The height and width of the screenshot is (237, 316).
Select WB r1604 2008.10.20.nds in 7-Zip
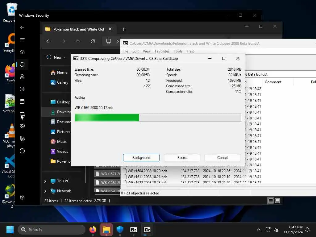(x=147, y=171)
